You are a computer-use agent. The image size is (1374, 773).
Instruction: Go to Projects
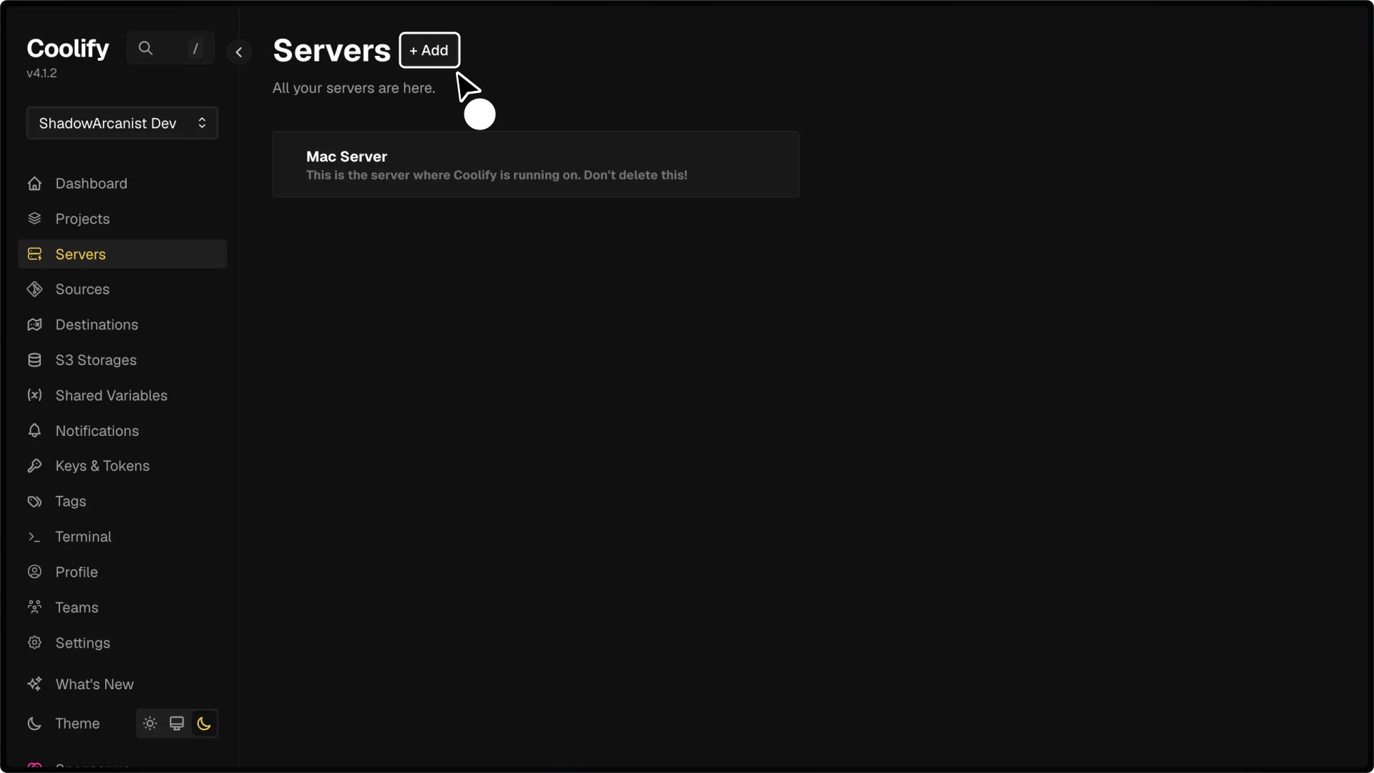point(122,219)
